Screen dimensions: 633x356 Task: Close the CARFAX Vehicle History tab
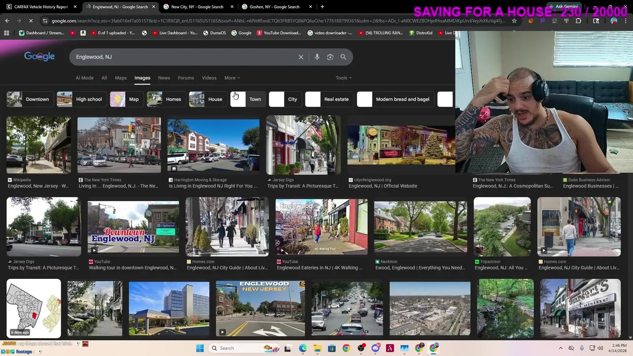[x=75, y=6]
